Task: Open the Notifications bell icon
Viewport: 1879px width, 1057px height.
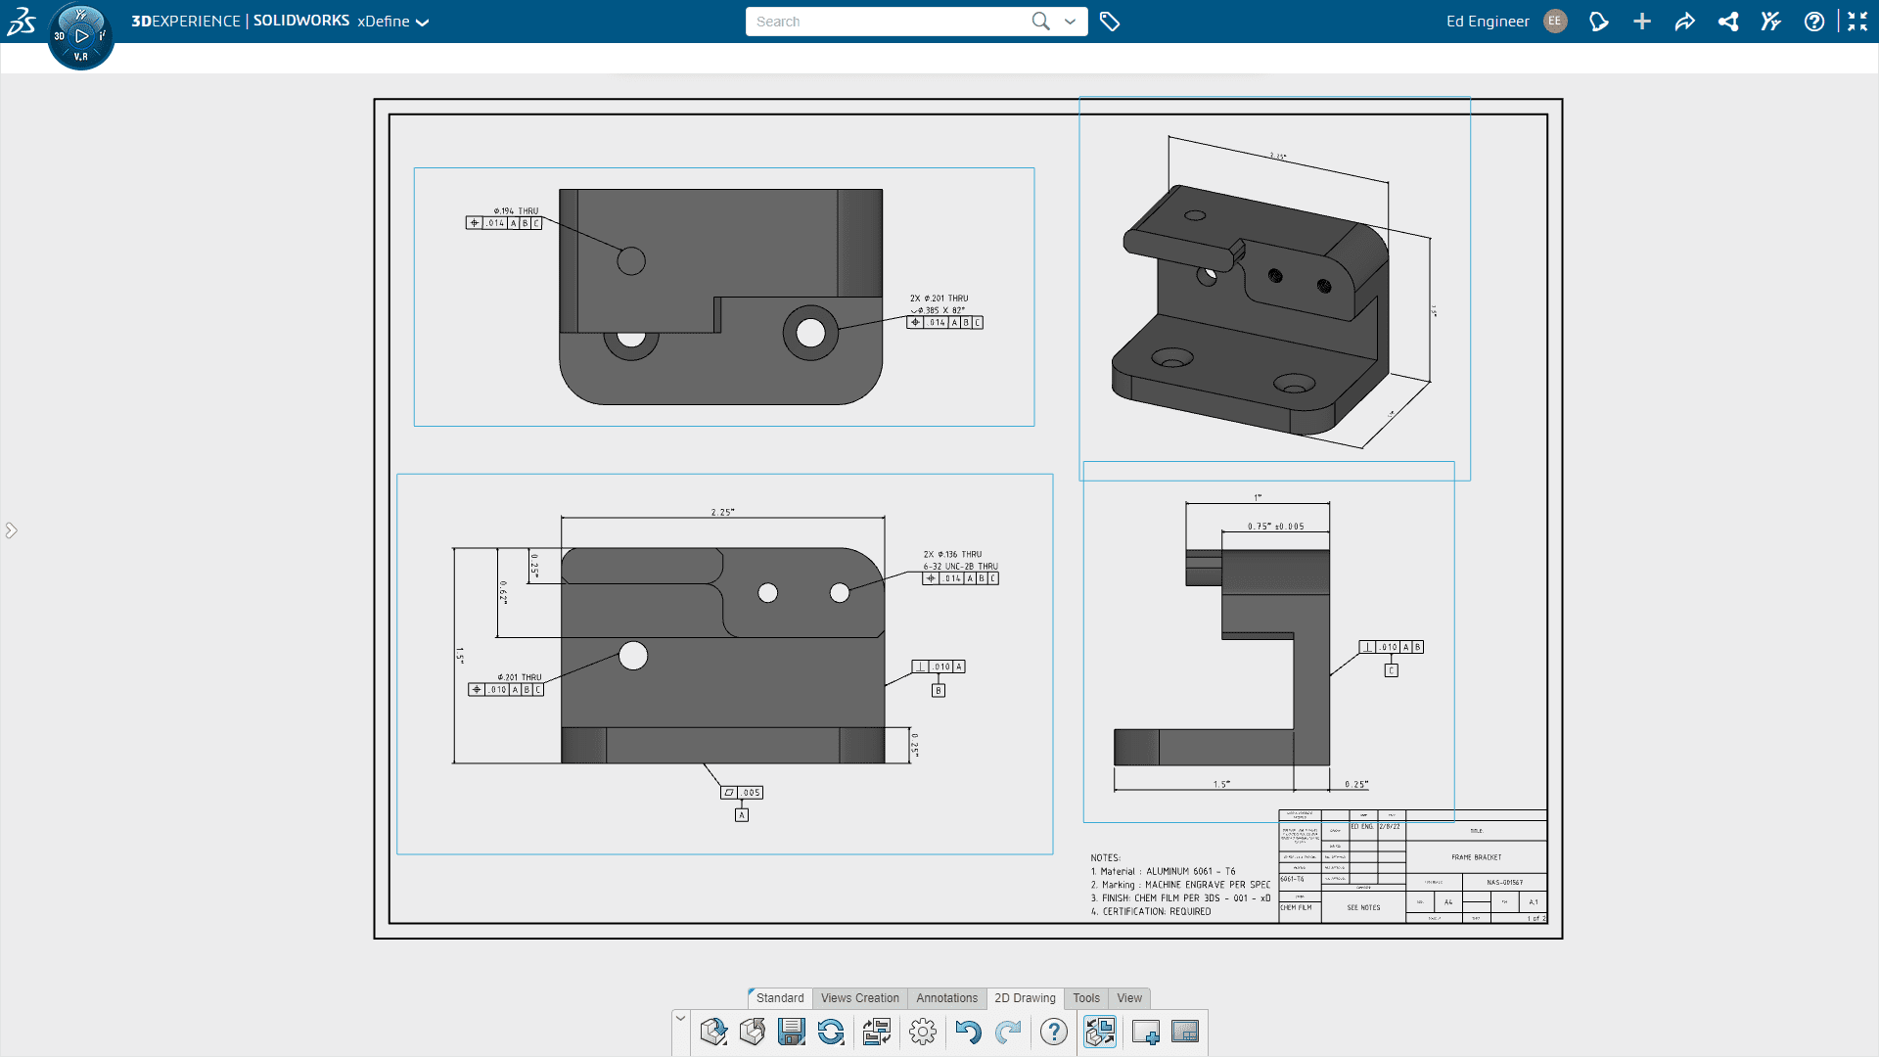Action: pyautogui.click(x=1600, y=22)
